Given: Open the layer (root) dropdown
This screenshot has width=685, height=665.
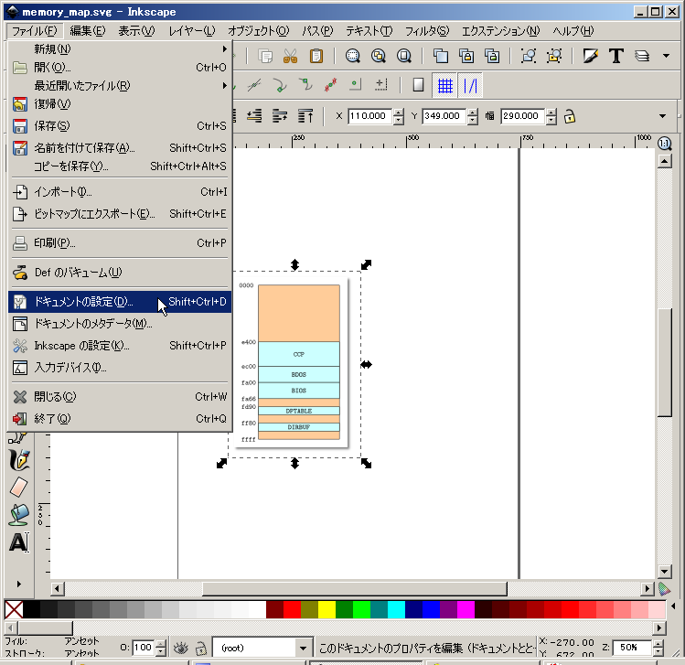Looking at the screenshot, I should (262, 648).
